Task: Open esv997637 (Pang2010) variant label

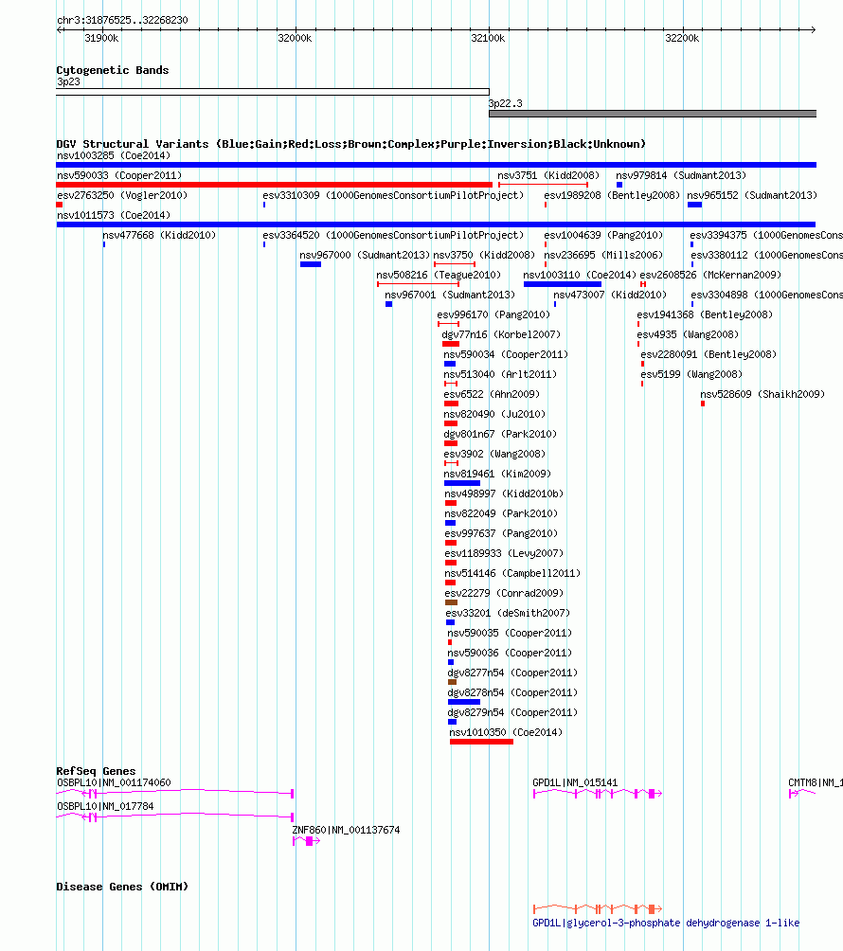Action: 501,533
